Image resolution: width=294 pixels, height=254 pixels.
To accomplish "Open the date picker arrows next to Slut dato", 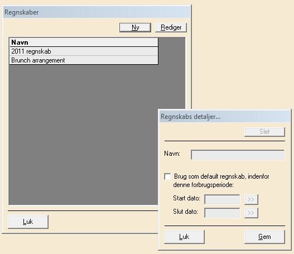I will click(251, 213).
